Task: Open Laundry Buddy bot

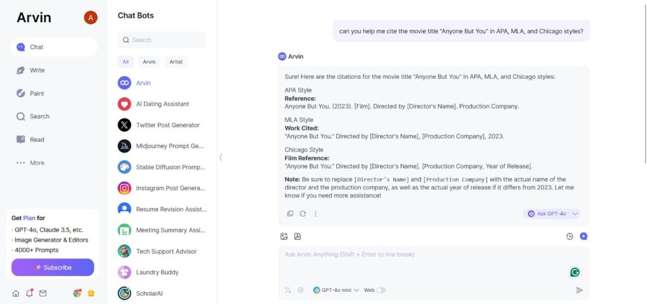Action: 162,272
